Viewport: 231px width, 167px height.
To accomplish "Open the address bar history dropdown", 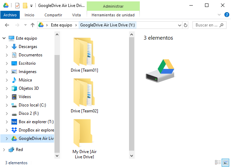I will pyautogui.click(x=179, y=25).
